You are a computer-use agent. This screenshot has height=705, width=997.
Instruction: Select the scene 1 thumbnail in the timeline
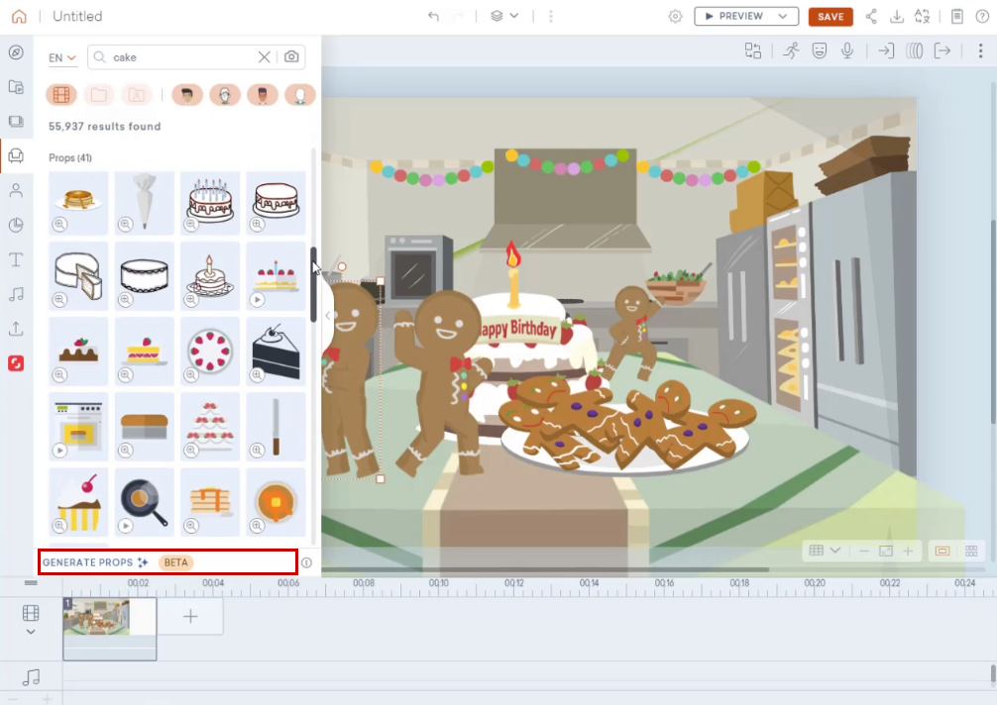[x=109, y=628]
